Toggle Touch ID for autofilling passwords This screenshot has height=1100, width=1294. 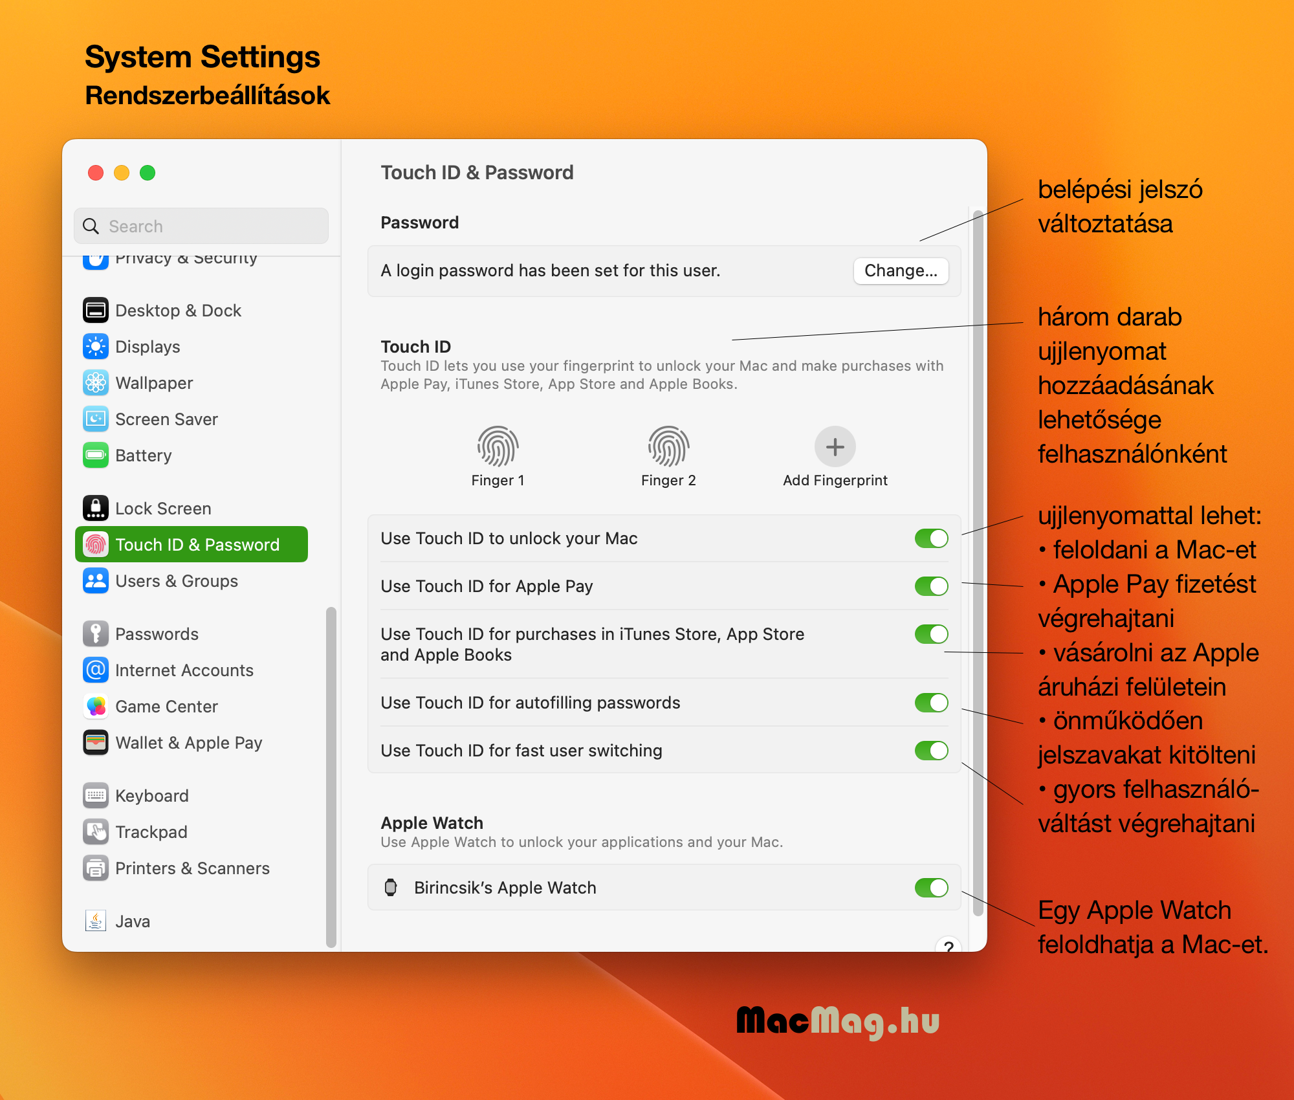pyautogui.click(x=931, y=703)
